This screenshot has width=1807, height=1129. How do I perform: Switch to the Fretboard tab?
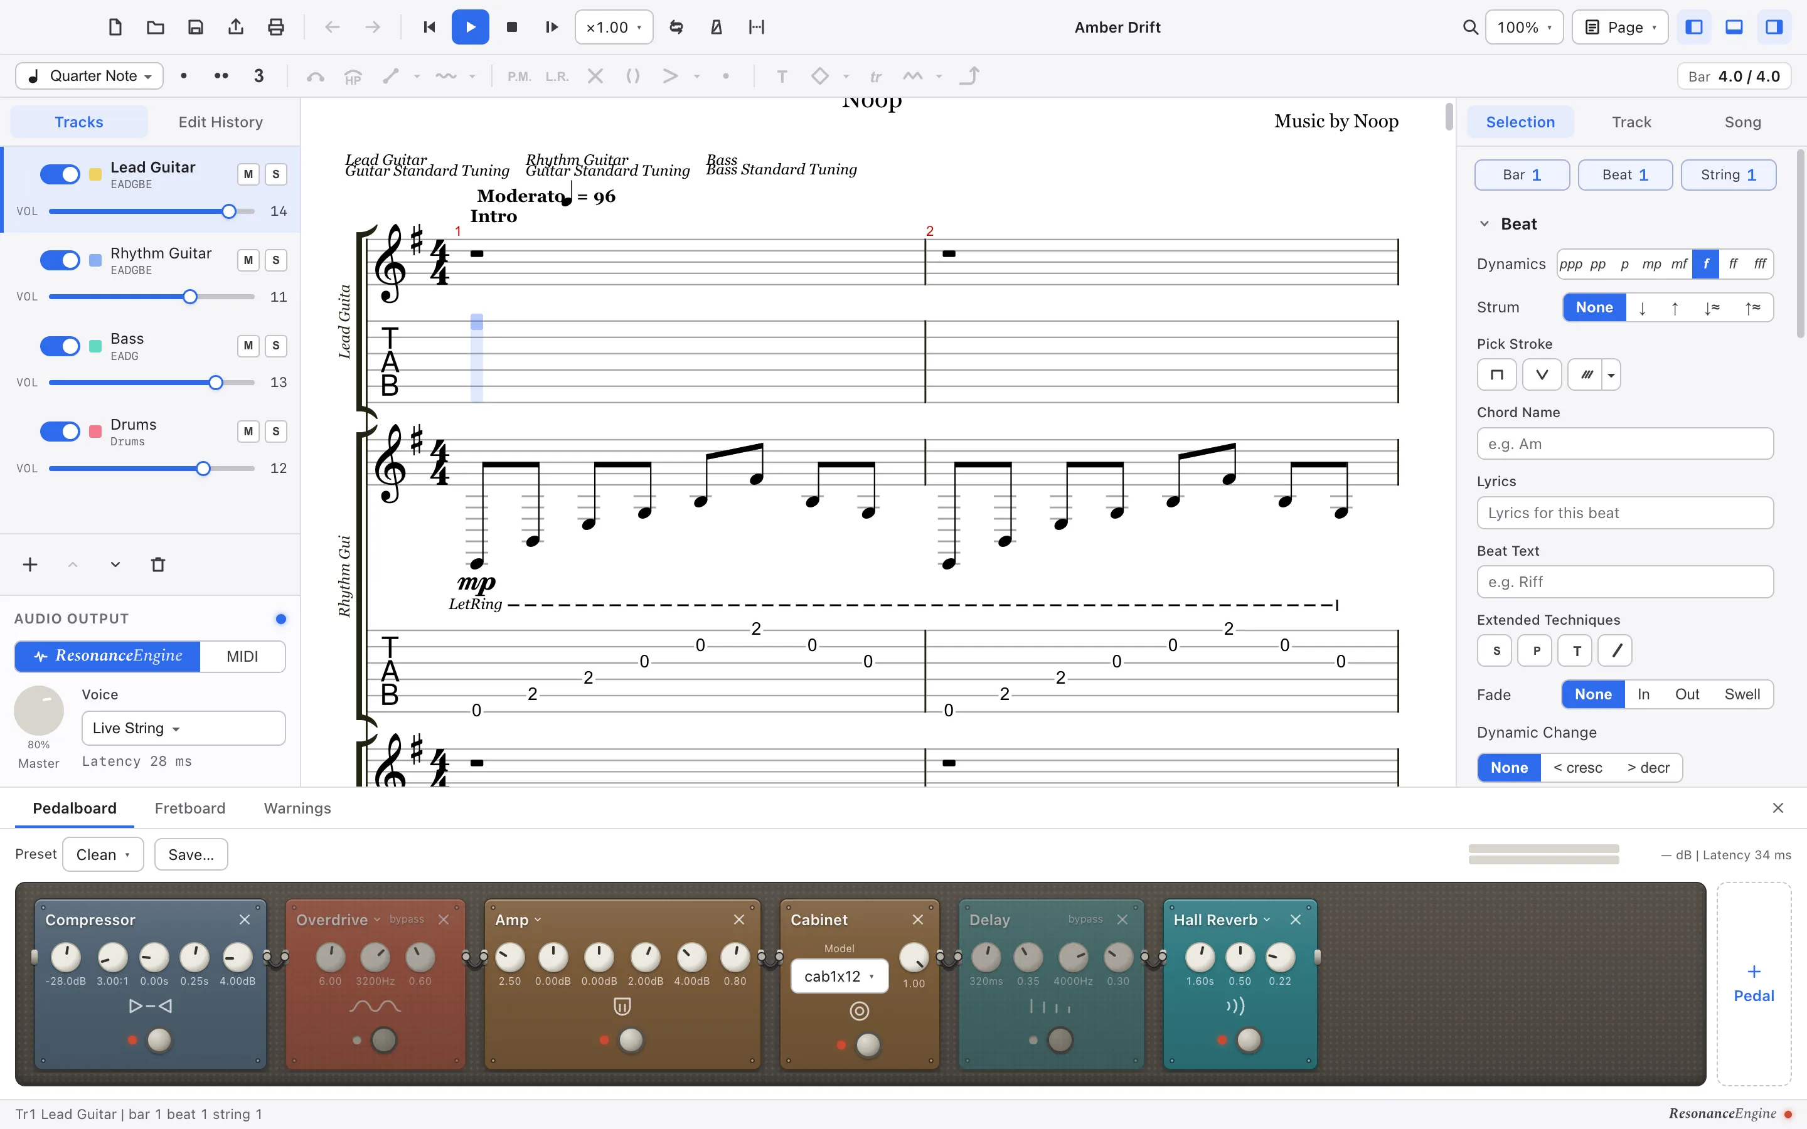point(189,808)
